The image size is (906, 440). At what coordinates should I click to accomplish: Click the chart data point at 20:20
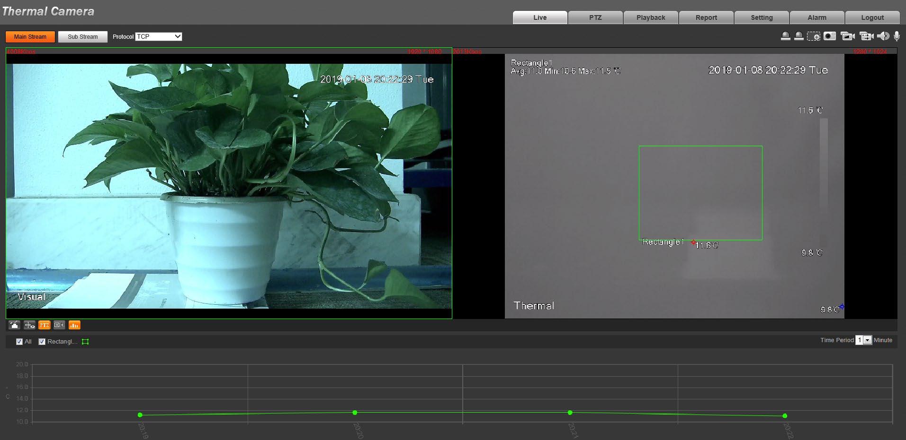(355, 413)
